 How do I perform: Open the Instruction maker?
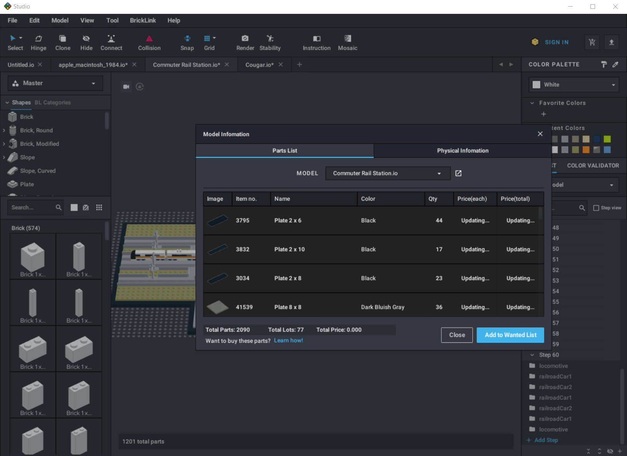click(316, 42)
